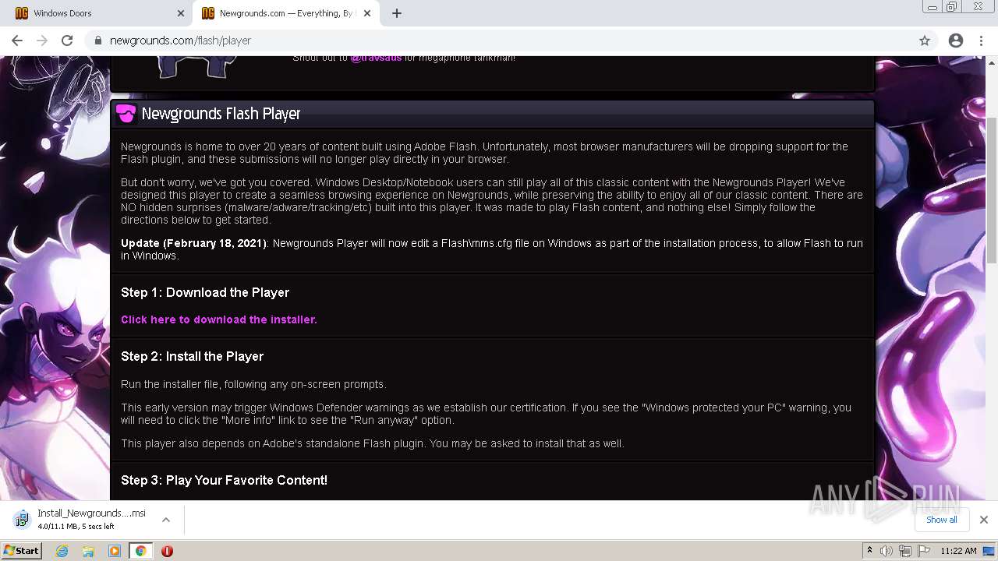Open the Windows Start menu
998x561 pixels.
click(21, 551)
